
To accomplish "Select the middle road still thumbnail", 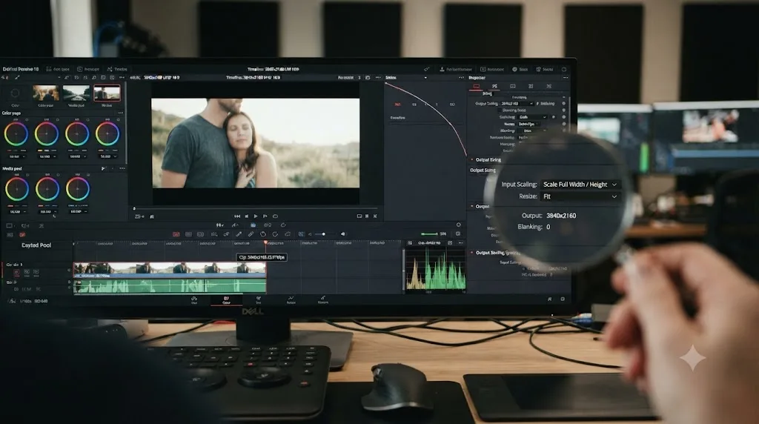I will coord(76,93).
